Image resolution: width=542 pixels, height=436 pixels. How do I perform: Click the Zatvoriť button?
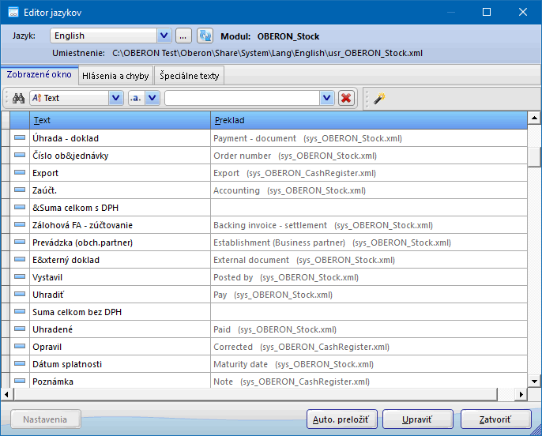pos(485,419)
